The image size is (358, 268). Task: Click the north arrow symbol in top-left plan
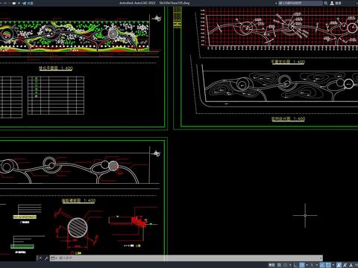157,18
